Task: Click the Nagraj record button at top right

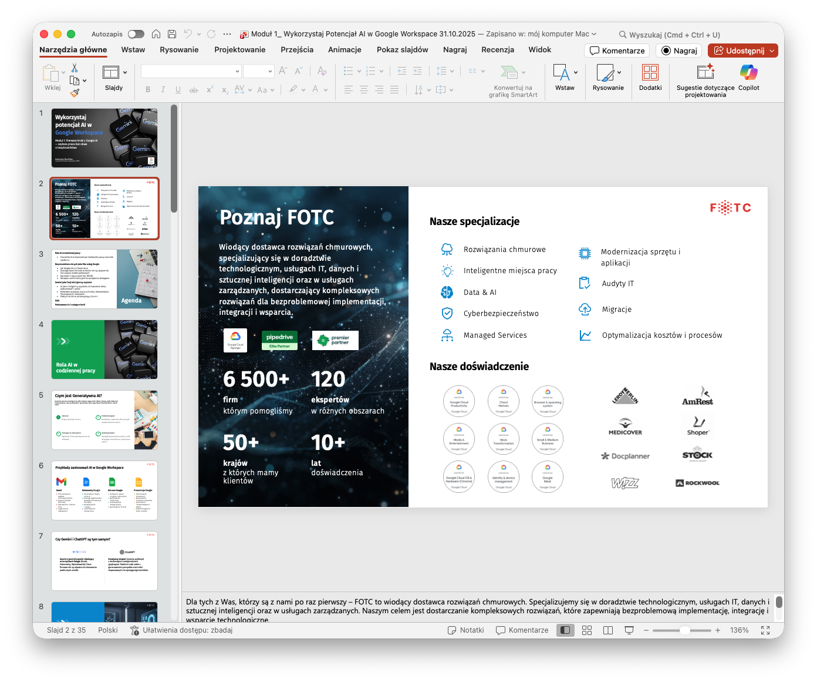Action: click(x=680, y=51)
